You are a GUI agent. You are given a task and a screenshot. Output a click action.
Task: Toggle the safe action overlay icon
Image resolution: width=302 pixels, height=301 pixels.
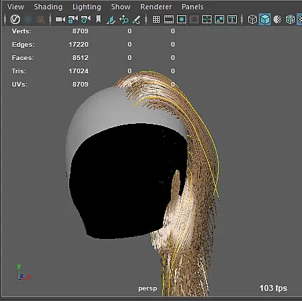pos(220,19)
